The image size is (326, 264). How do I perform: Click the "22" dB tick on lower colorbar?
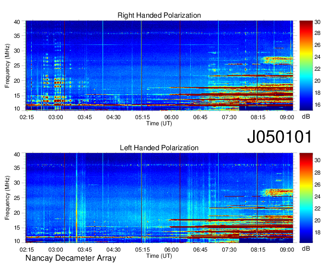point(317,209)
